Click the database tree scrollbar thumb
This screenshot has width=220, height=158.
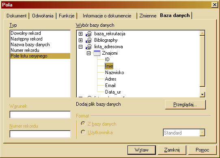[202, 61]
